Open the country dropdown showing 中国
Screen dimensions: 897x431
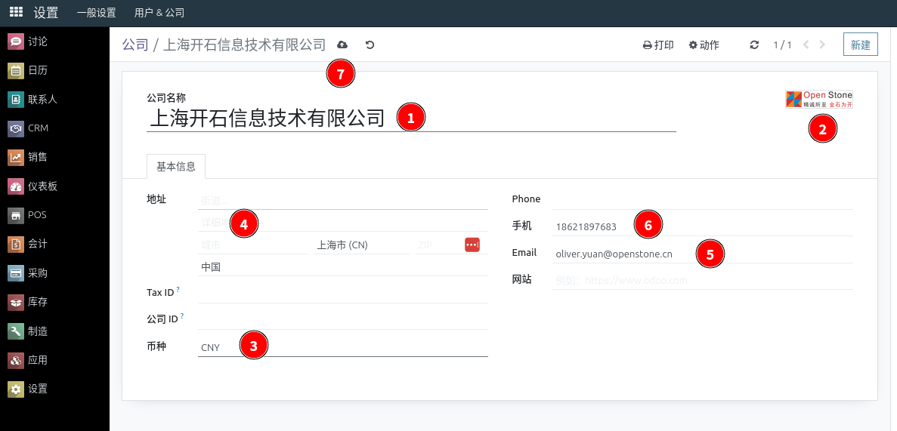(342, 267)
